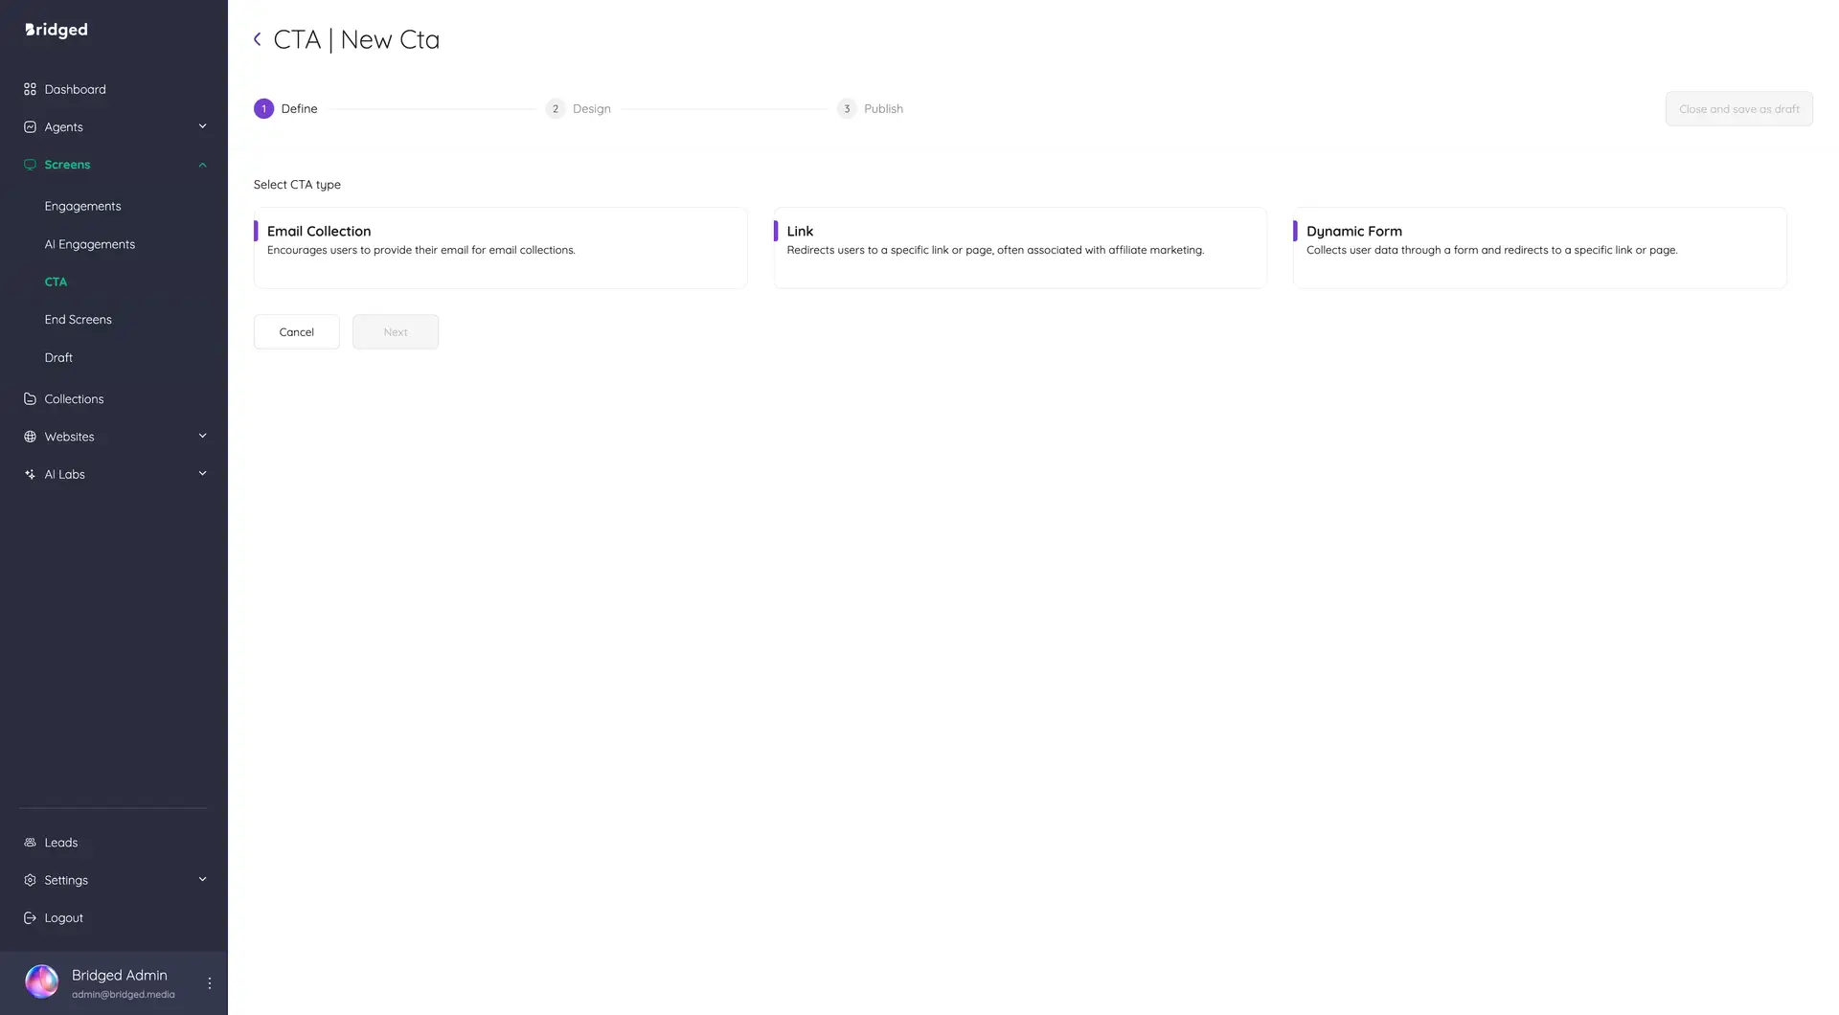Click the Websites globe icon
The image size is (1839, 1015).
coord(30,437)
